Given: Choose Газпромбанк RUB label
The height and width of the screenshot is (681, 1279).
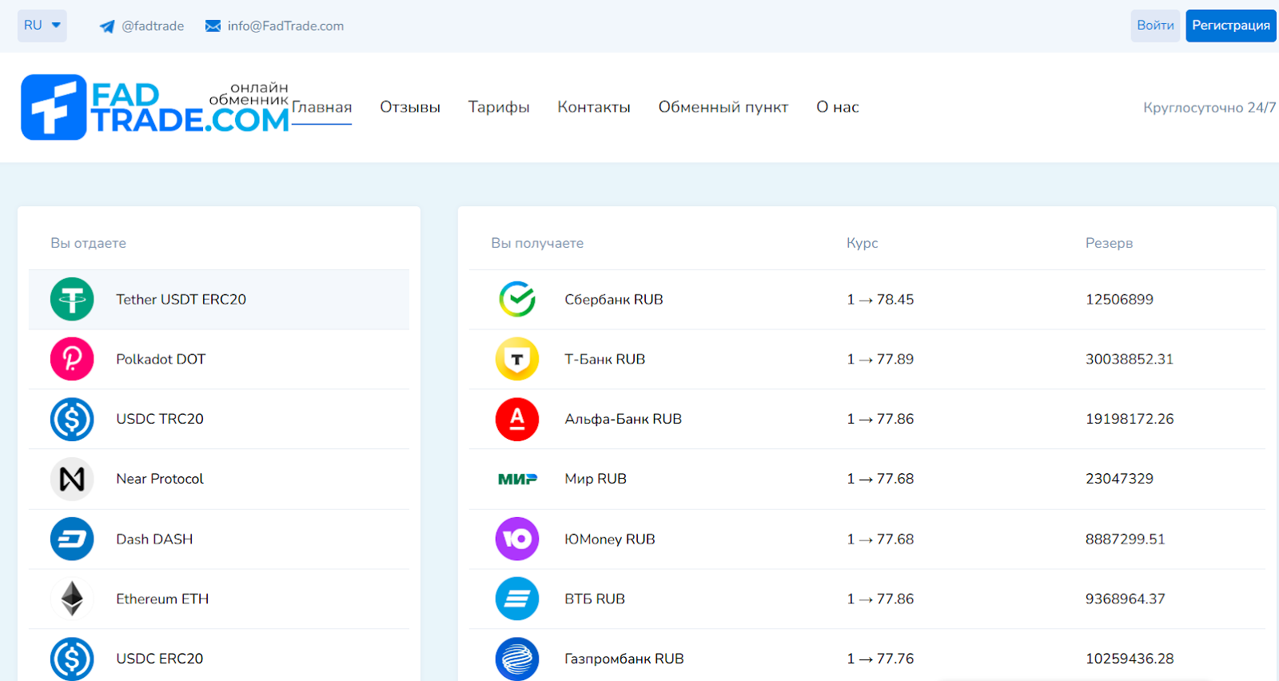Looking at the screenshot, I should pyautogui.click(x=624, y=659).
